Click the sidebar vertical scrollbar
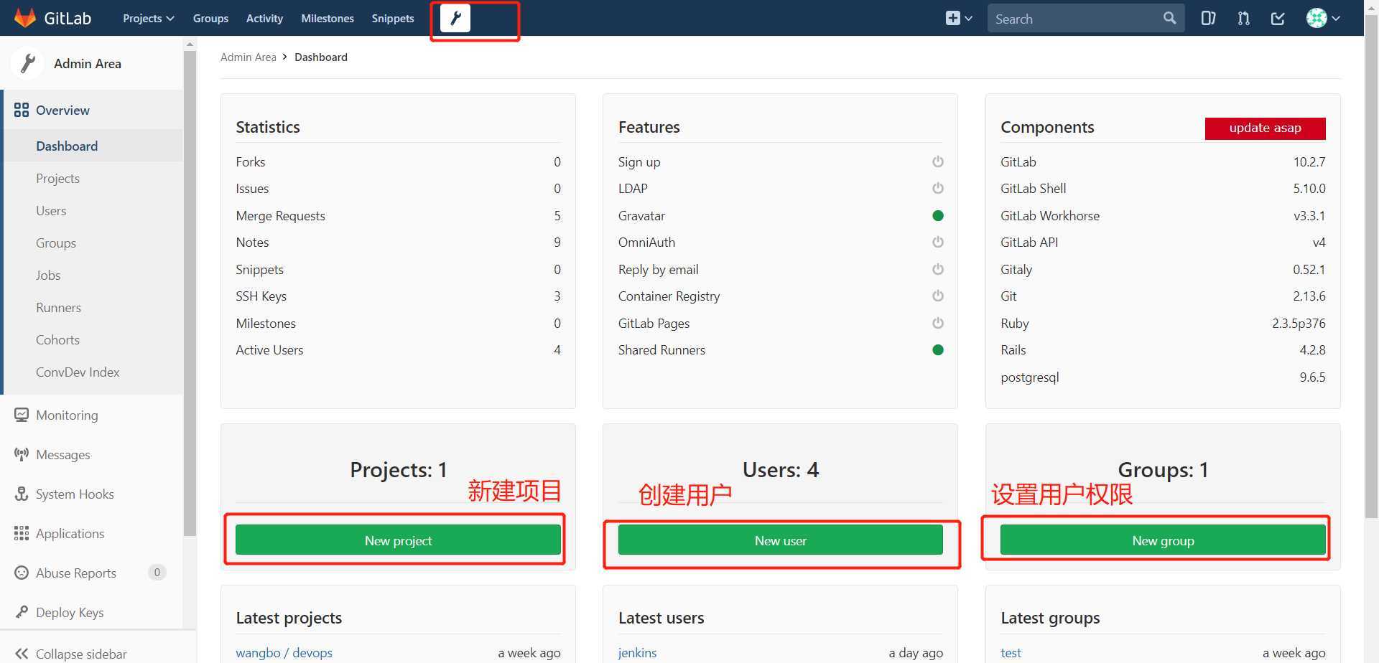The image size is (1379, 663). tap(190, 293)
